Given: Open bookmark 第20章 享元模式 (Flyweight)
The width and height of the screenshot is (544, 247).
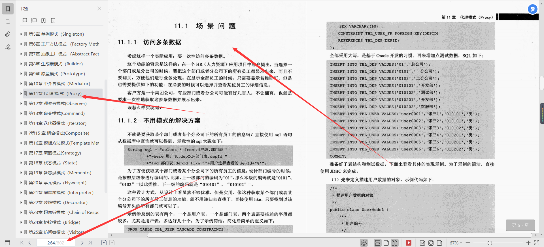Looking at the screenshot, I should point(58,182).
